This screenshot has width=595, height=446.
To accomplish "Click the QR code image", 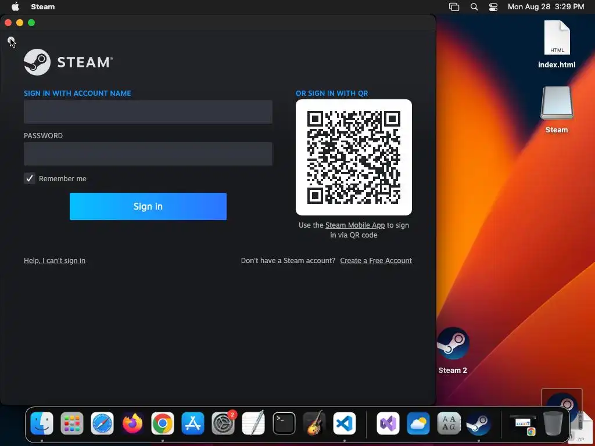I will pos(354,157).
